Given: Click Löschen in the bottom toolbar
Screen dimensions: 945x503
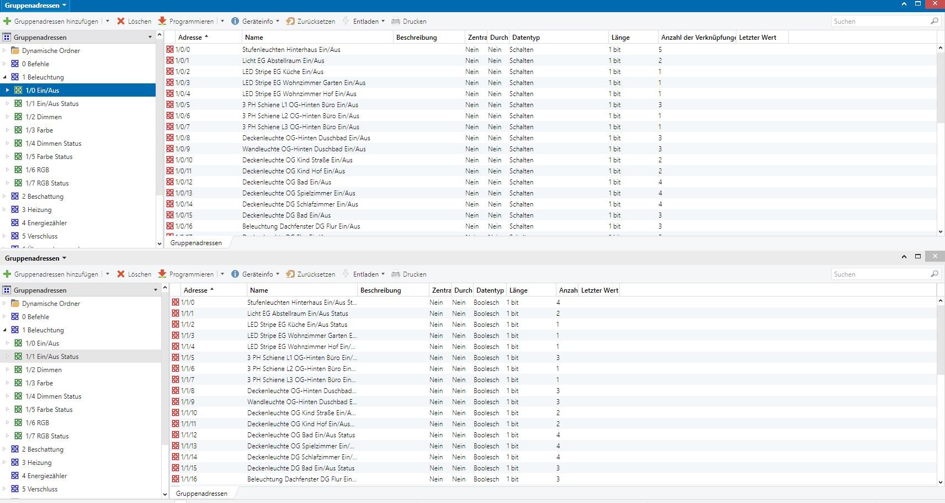Looking at the screenshot, I should coord(134,274).
